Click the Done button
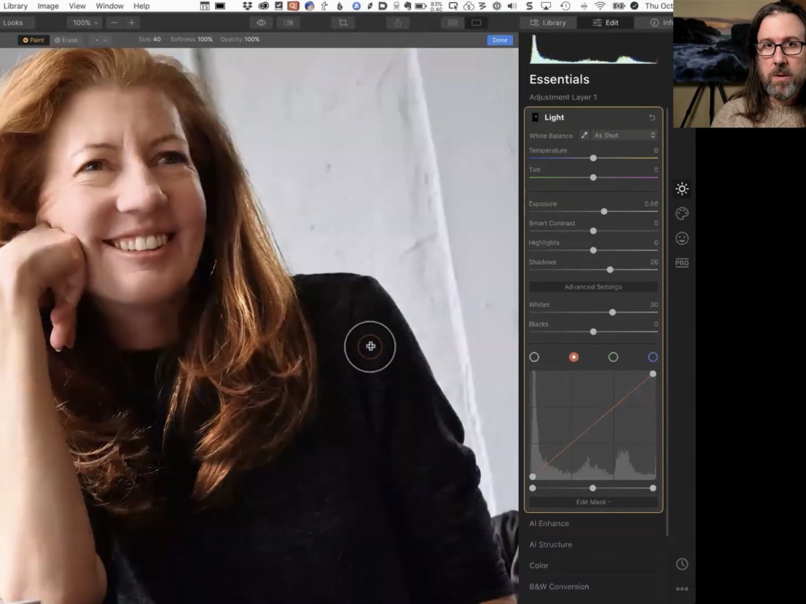Screen dimensions: 806x604 coord(500,40)
